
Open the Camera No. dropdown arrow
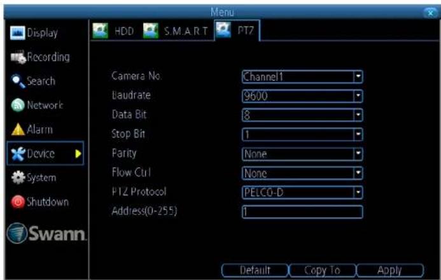[x=358, y=76]
